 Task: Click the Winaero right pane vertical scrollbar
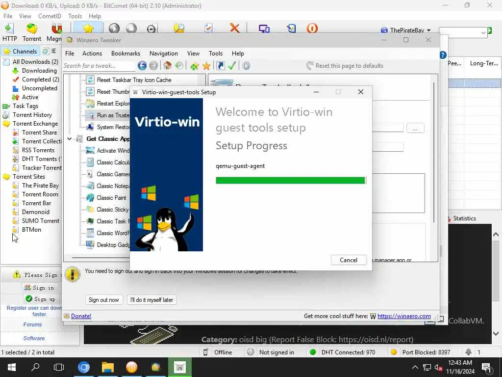click(434, 153)
